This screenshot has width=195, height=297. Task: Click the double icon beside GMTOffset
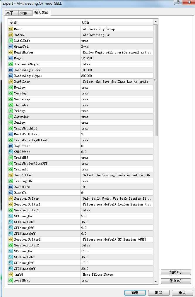[11, 152]
